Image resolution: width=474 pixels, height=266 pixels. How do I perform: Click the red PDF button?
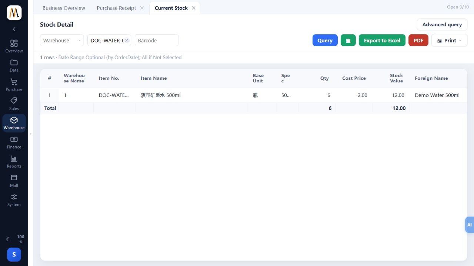(x=418, y=40)
